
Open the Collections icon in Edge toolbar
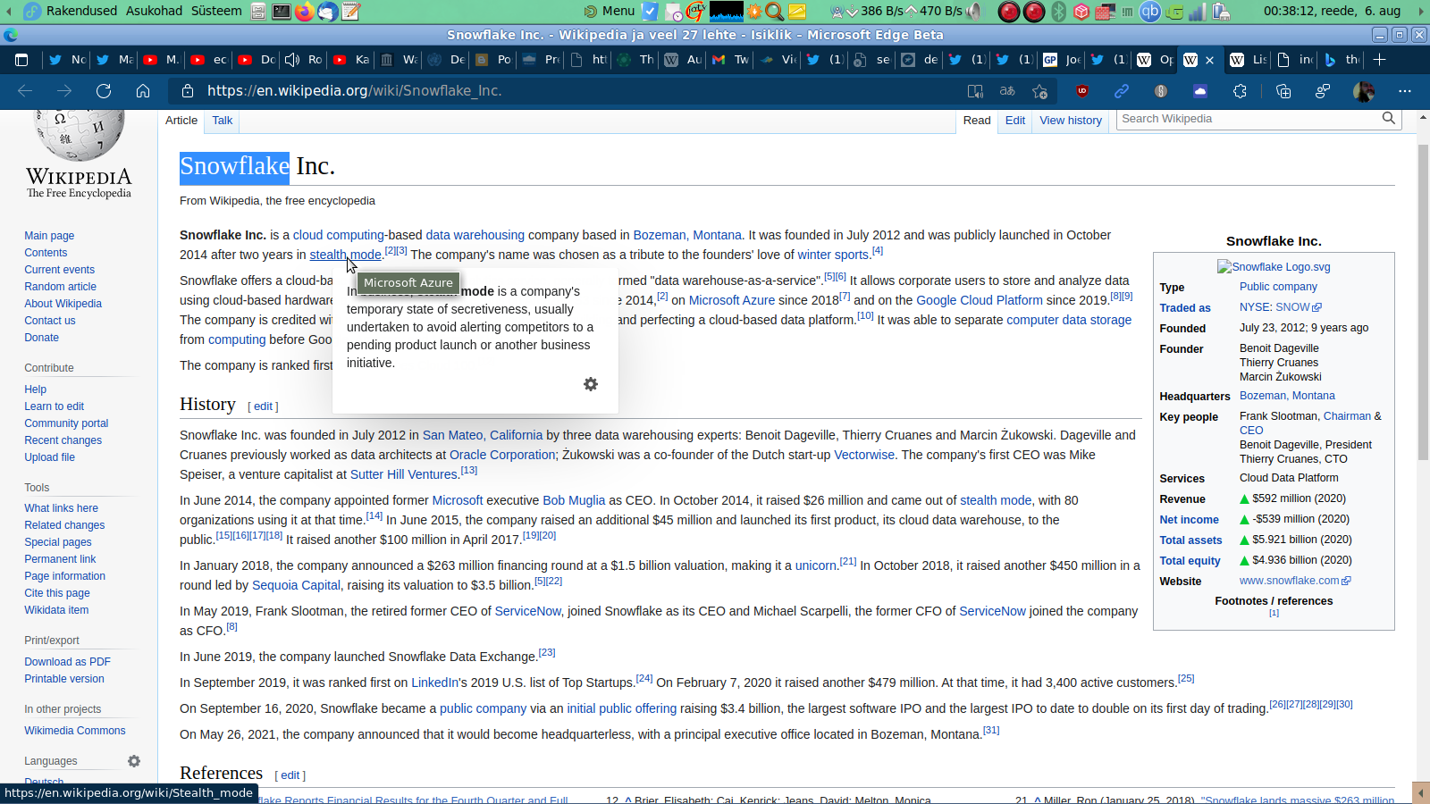click(x=1283, y=91)
